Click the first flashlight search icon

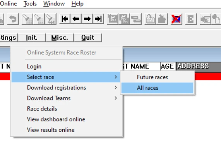pyautogui.click(x=27, y=19)
